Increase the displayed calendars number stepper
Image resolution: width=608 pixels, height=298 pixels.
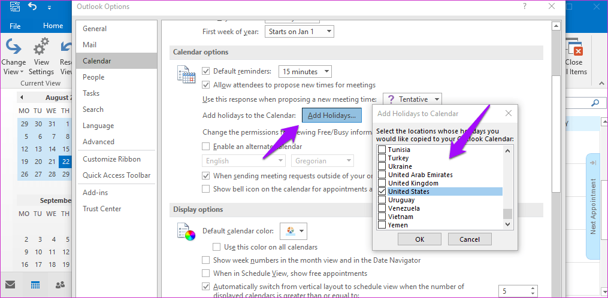[x=533, y=288]
